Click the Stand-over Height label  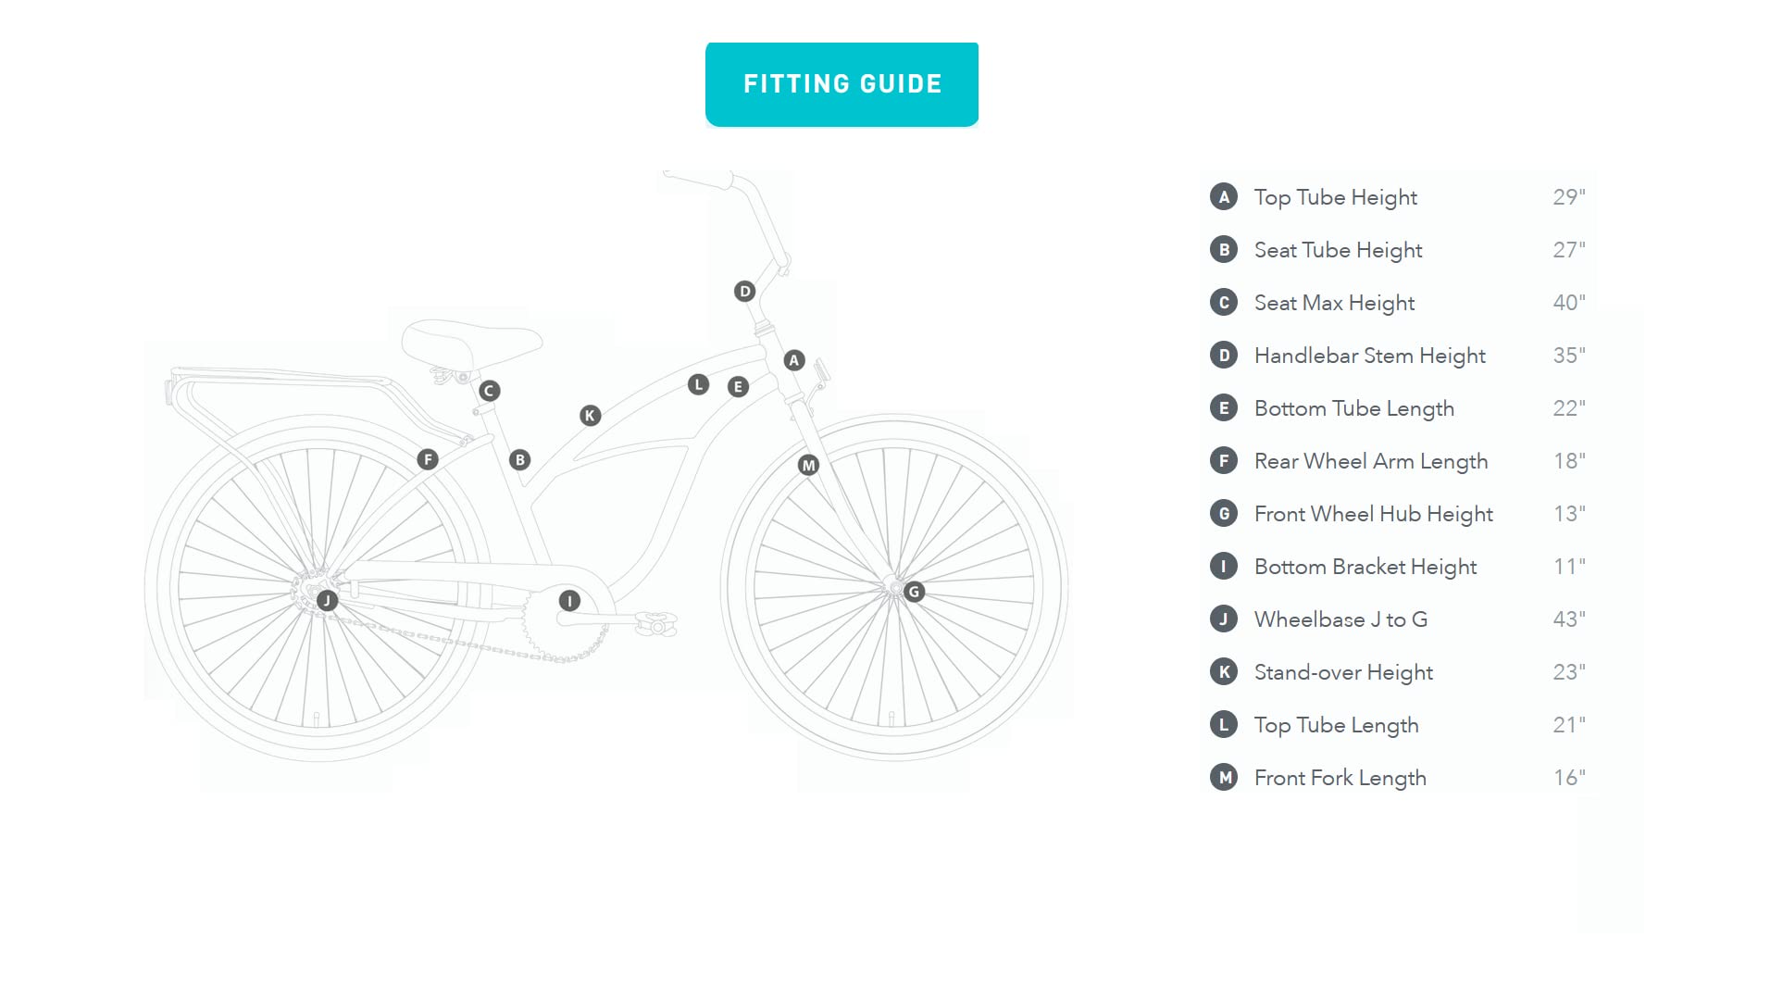(x=1343, y=672)
